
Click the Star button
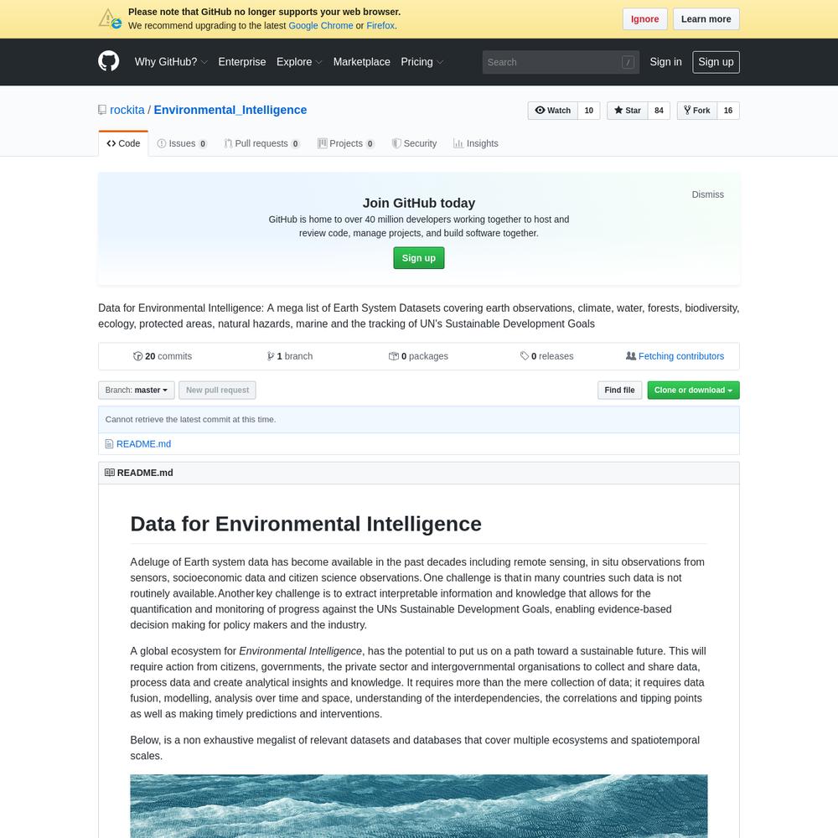[627, 111]
